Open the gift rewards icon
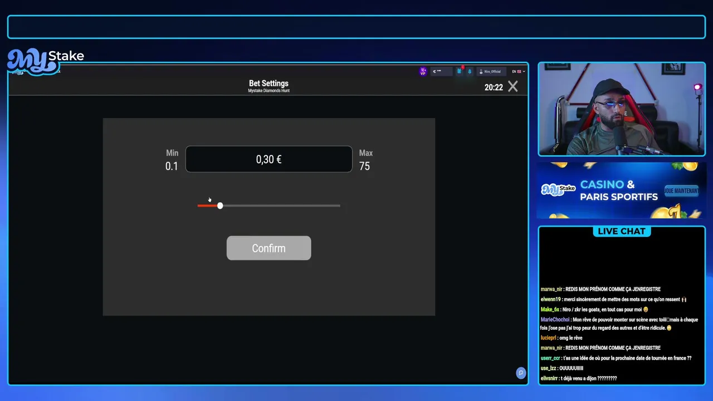Viewport: 713px width, 401px height. (x=459, y=71)
